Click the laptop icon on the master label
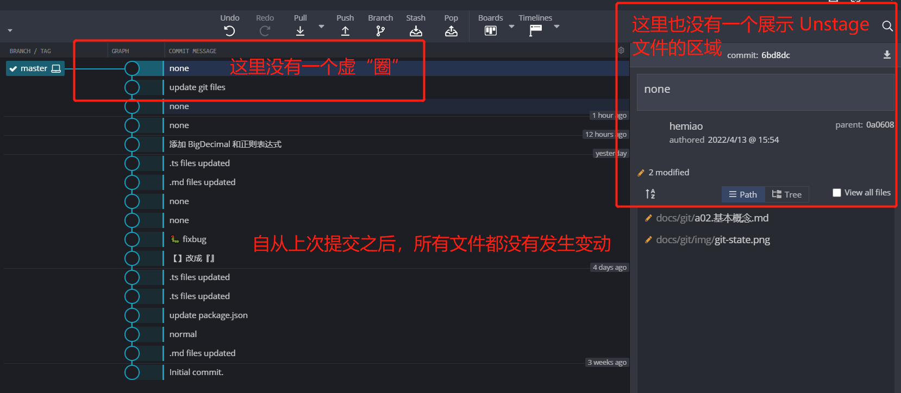Screen dimensions: 901x393 point(56,68)
